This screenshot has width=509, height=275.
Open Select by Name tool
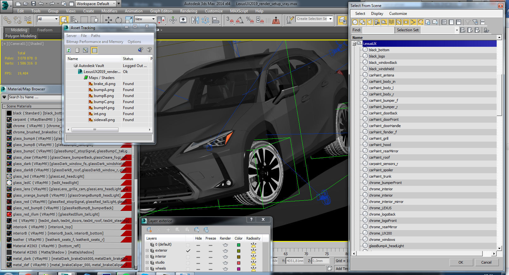(74, 20)
